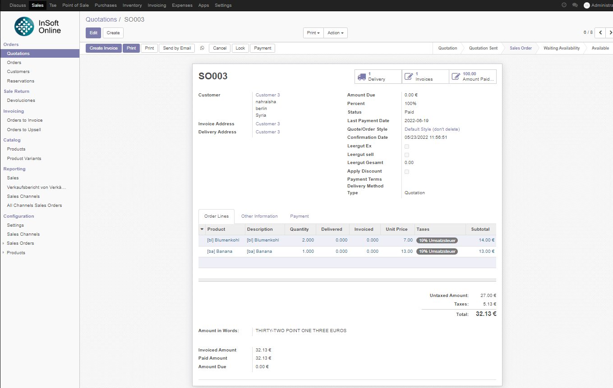This screenshot has height=388, width=613.
Task: Toggle the Leergut Ex checkbox
Action: coord(406,146)
